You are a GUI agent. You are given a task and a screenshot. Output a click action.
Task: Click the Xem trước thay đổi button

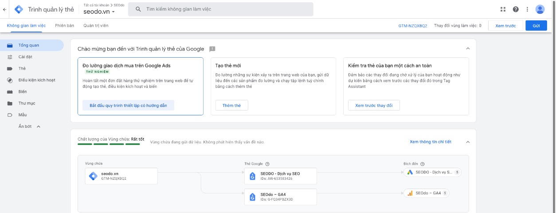pos(374,105)
